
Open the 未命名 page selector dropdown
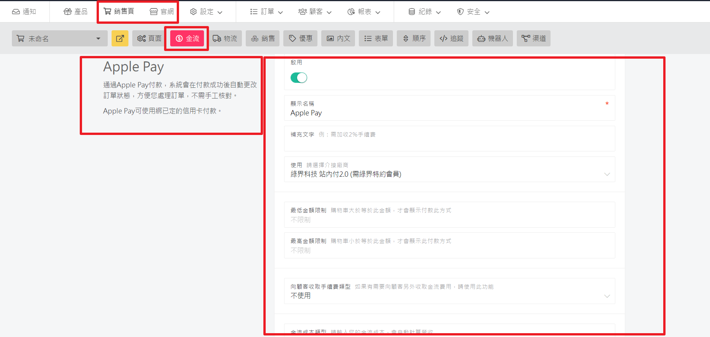(60, 38)
